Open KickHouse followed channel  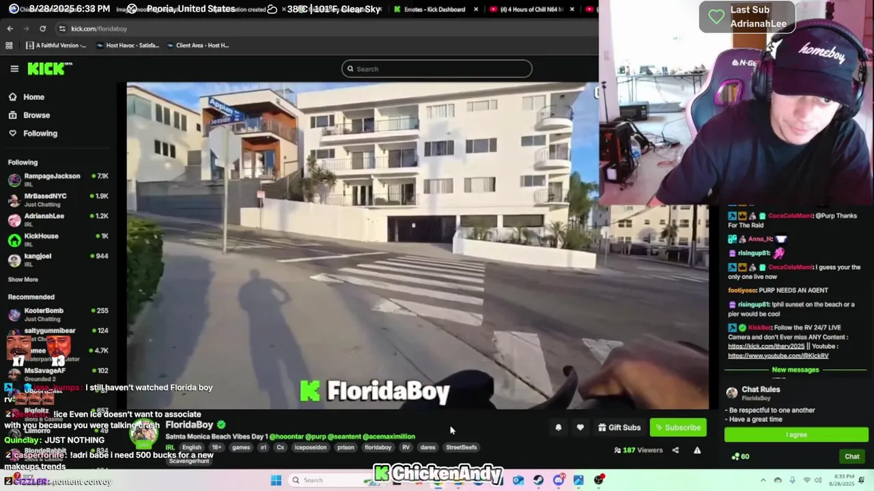point(59,240)
